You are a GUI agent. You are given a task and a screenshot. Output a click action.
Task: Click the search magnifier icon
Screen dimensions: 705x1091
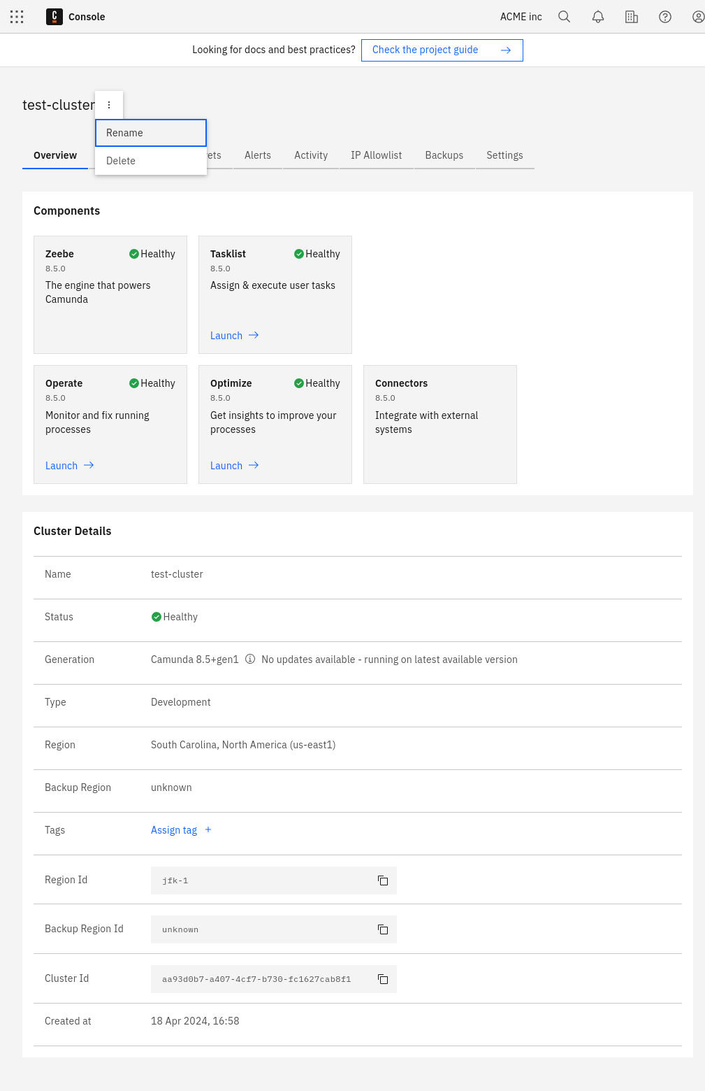click(565, 17)
